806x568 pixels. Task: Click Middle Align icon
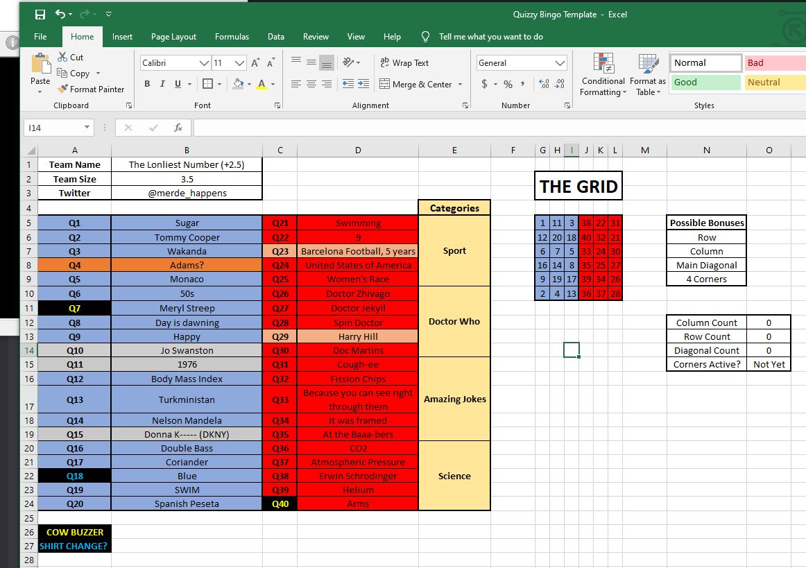click(x=311, y=62)
